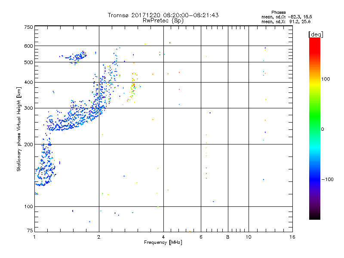Click the y-axis tick label '200'
Viewport: 344px width, 258px height.
pos(28,144)
